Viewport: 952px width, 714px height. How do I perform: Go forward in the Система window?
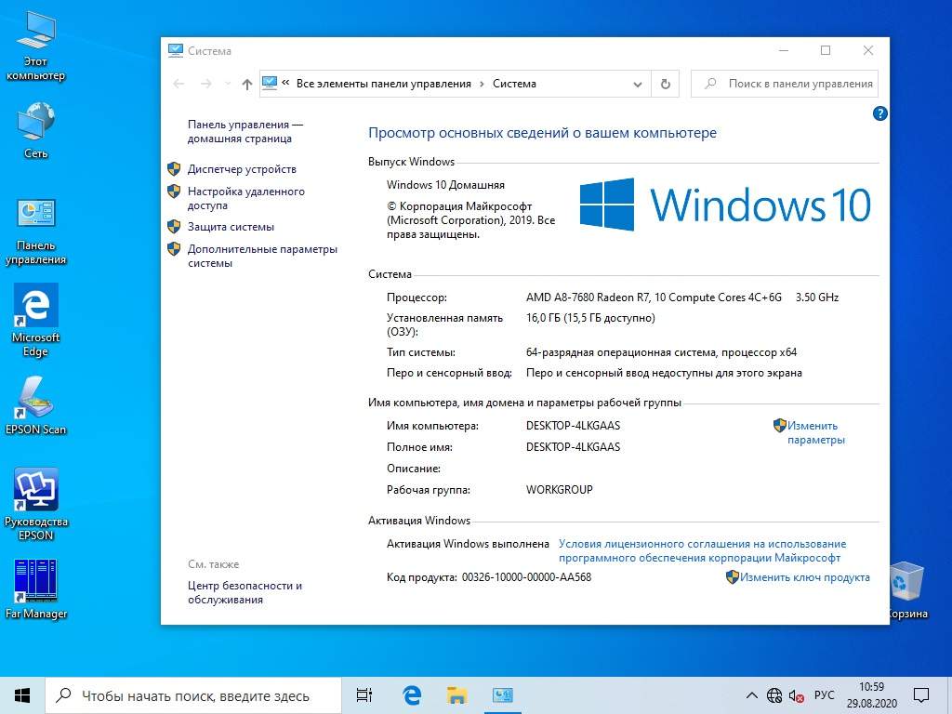(206, 84)
